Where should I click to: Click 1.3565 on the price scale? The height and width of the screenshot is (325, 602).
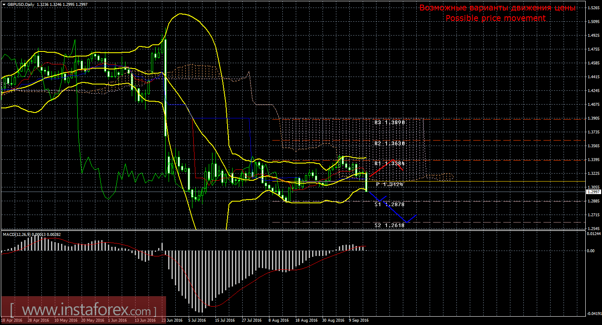click(x=593, y=146)
